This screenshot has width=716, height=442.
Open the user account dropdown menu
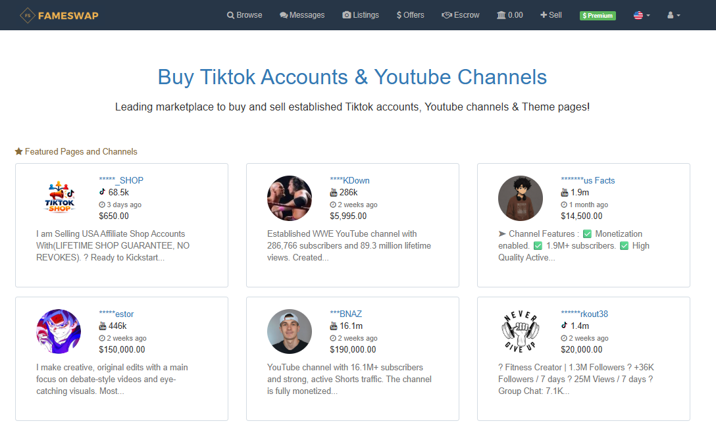(x=673, y=15)
